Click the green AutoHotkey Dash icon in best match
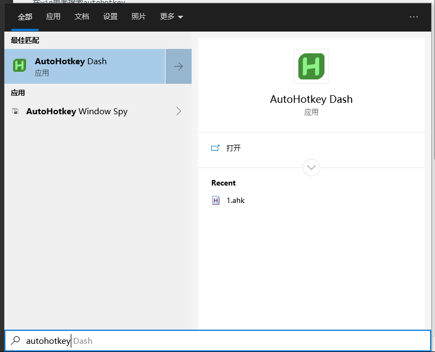The image size is (435, 352). click(x=20, y=66)
